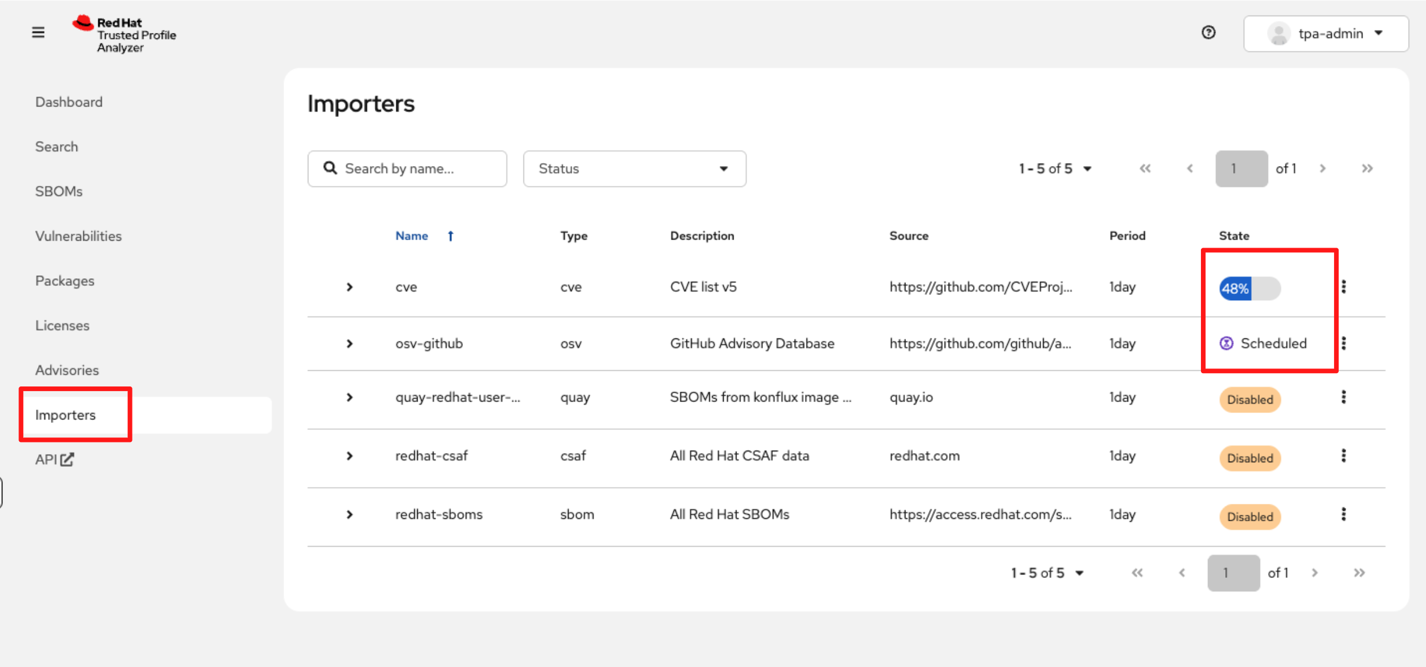
Task: Click the 48% progress bar for cve
Action: coord(1250,288)
